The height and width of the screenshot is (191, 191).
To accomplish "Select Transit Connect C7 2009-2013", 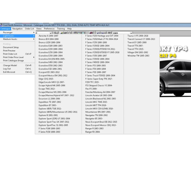I will tap(141, 39).
